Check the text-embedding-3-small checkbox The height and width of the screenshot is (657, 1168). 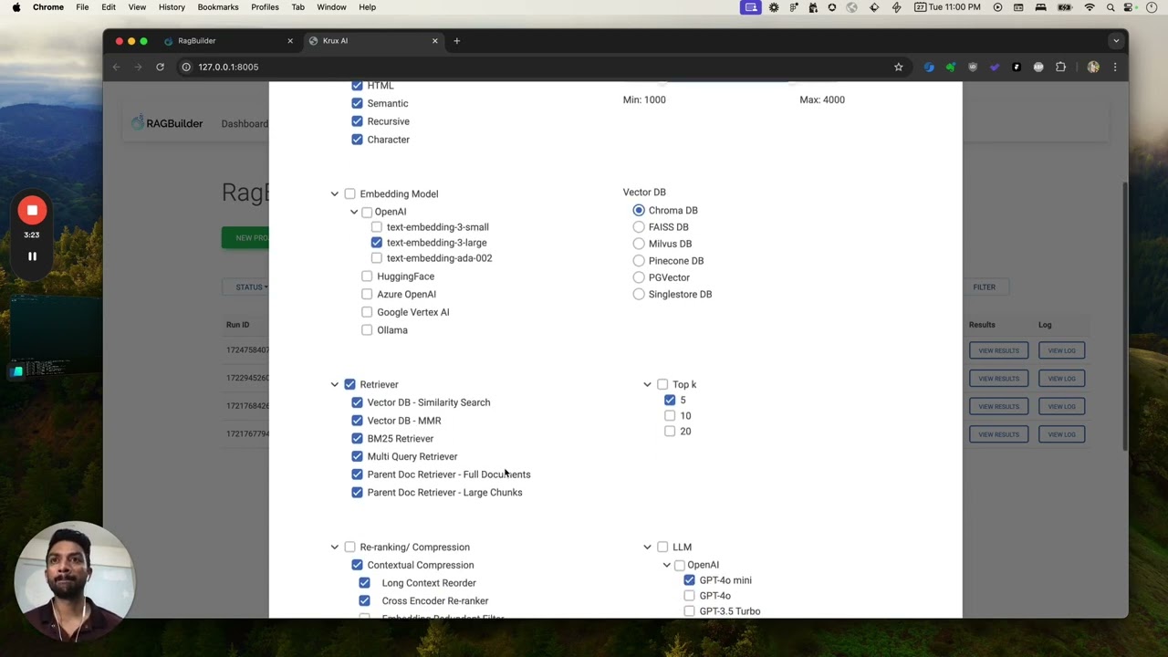pyautogui.click(x=377, y=227)
